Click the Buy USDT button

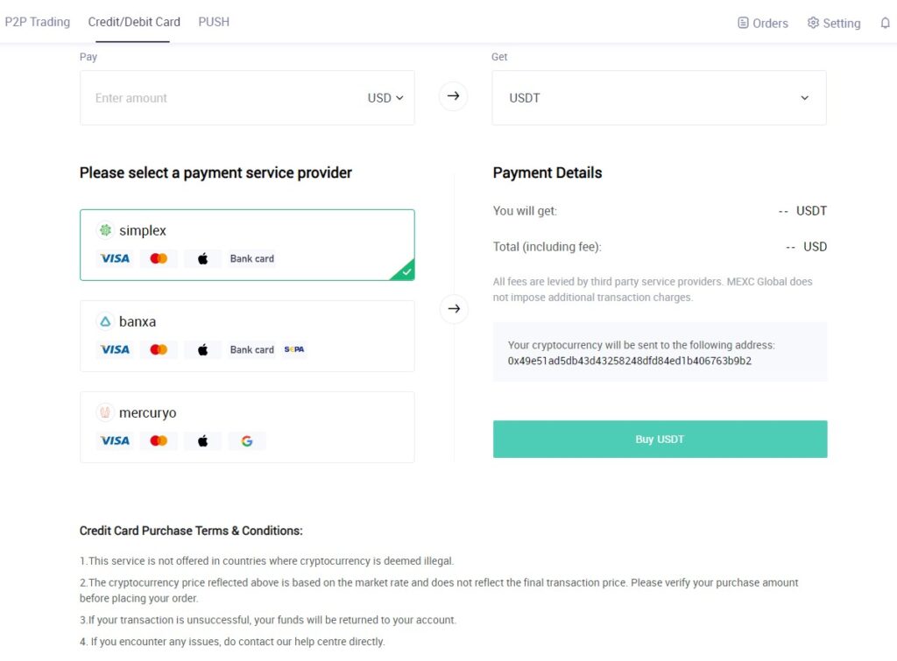pyautogui.click(x=660, y=439)
